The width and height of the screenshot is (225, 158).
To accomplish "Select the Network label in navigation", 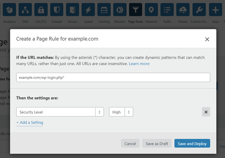I will [151, 22].
